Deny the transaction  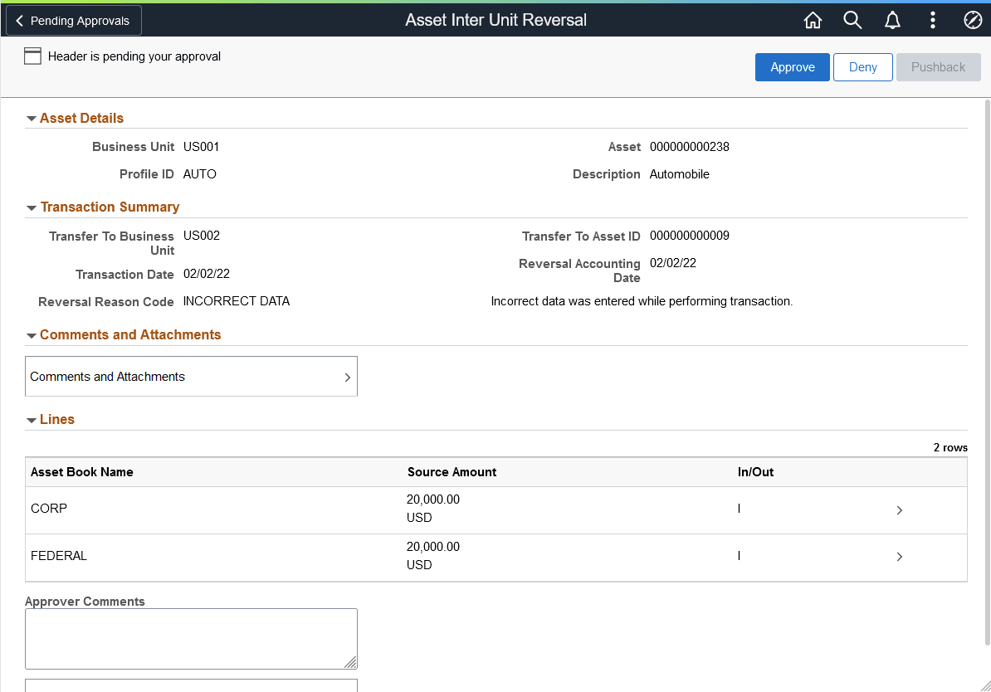tap(862, 67)
